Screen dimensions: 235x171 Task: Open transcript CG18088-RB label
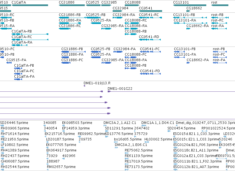(136, 31)
